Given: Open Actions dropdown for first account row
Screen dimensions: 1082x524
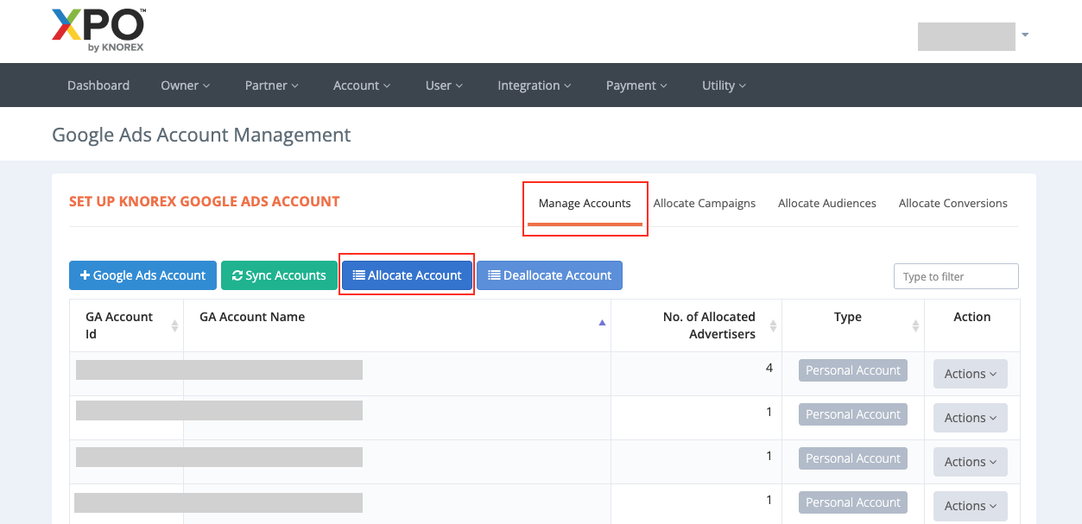Looking at the screenshot, I should (x=970, y=374).
